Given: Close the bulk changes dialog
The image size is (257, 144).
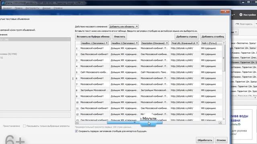Looking at the screenshot, I should coord(225,12).
